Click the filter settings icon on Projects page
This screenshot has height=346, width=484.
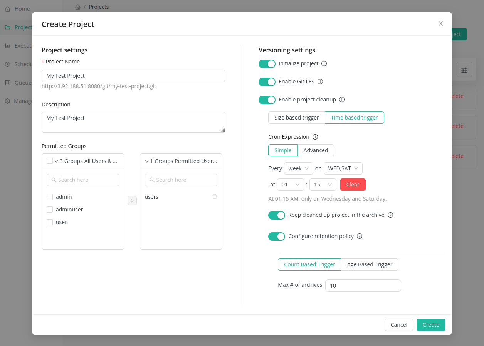click(464, 70)
